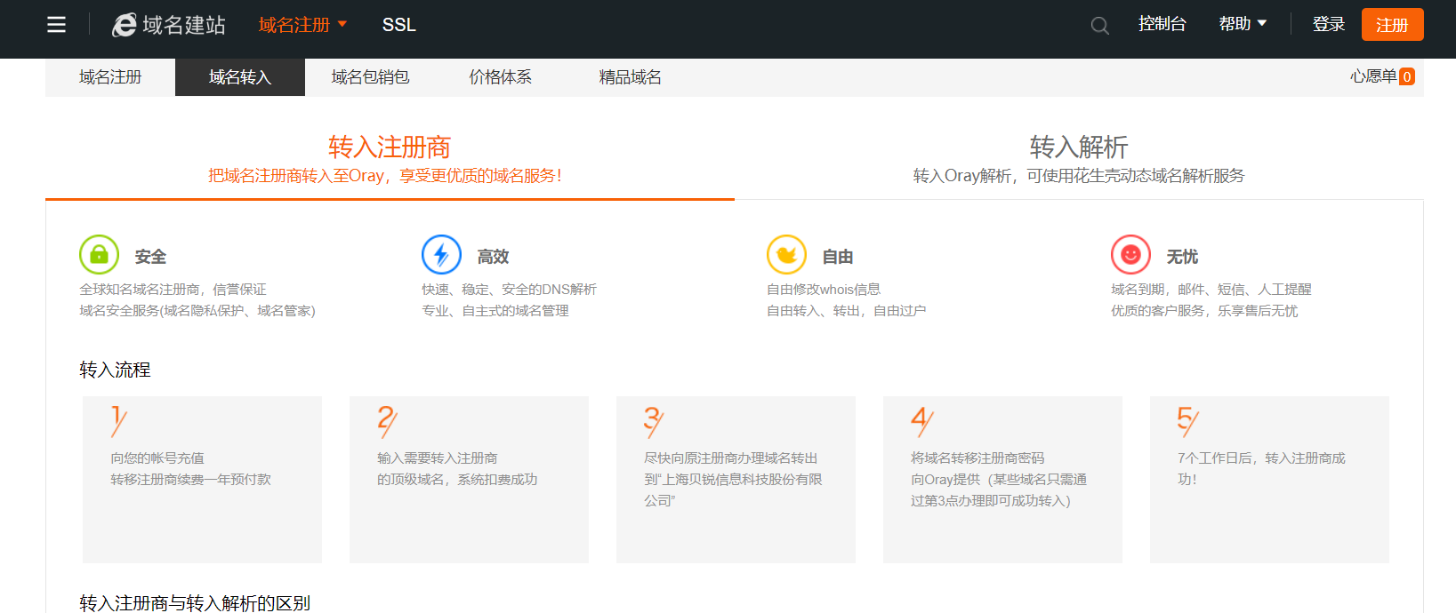This screenshot has width=1456, height=613.
Task: Open the 价格体系 tab
Action: [x=500, y=77]
